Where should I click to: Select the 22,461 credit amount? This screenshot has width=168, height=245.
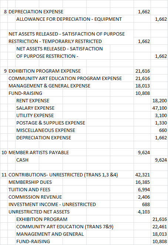click(x=159, y=226)
